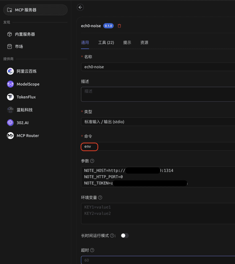Switch to the 提示 tab
This screenshot has width=235, height=264.
(127, 43)
